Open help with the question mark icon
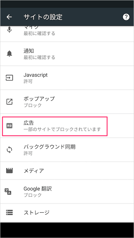The image size is (134, 238). point(126,17)
